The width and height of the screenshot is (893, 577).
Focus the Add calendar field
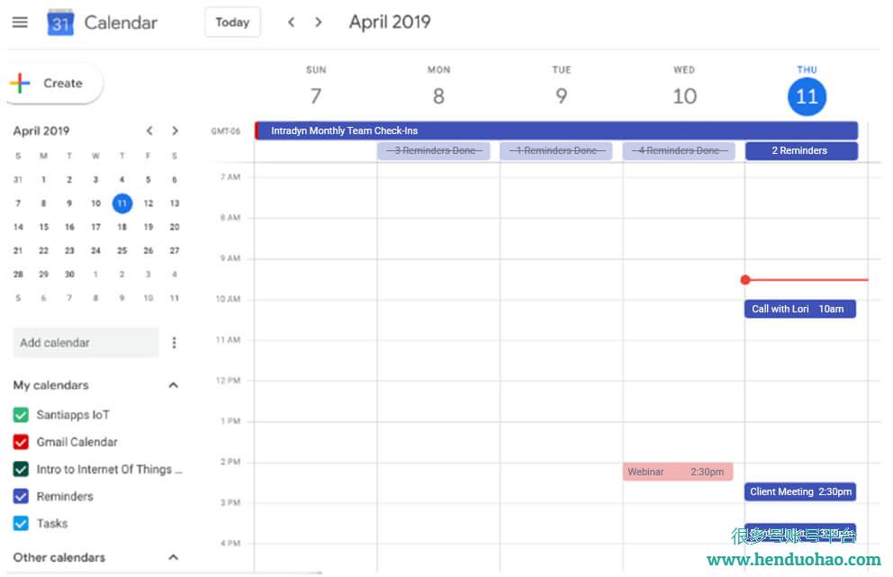pyautogui.click(x=86, y=342)
